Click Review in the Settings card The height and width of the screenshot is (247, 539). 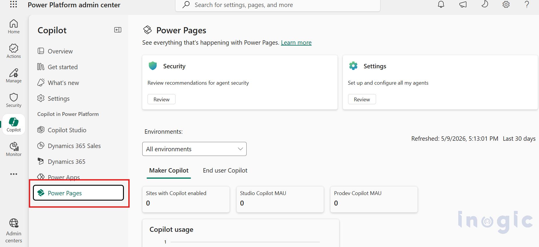pos(362,99)
